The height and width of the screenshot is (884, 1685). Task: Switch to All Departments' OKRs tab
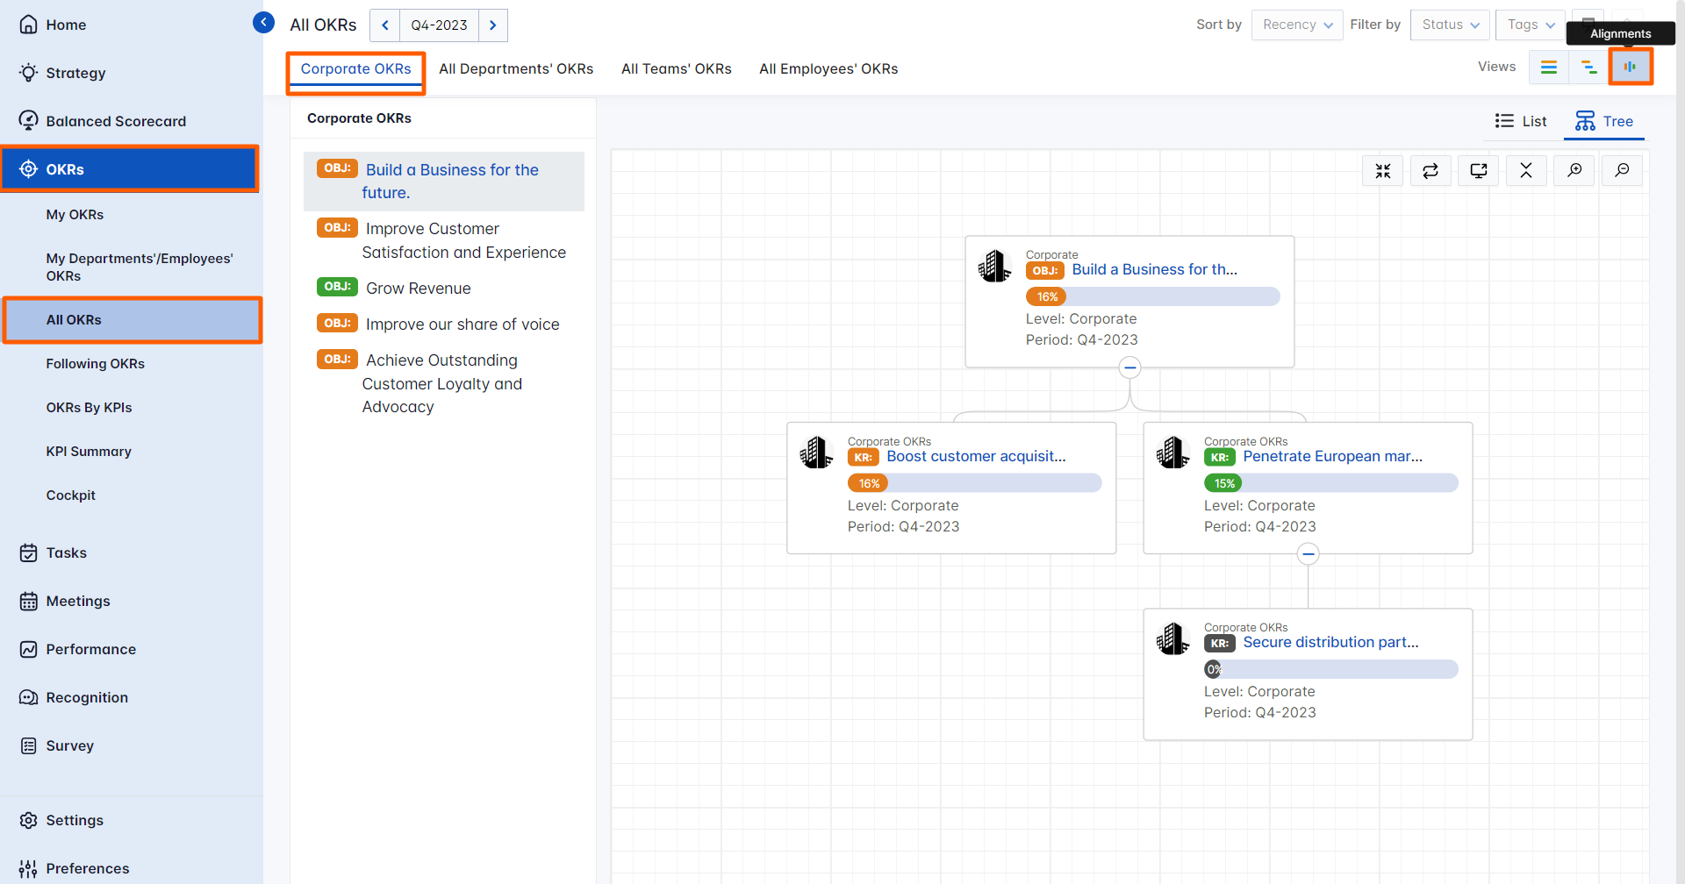516,68
